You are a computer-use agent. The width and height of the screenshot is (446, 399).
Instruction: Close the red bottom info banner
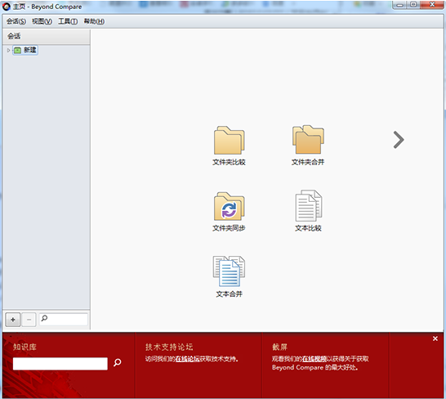[x=435, y=338]
